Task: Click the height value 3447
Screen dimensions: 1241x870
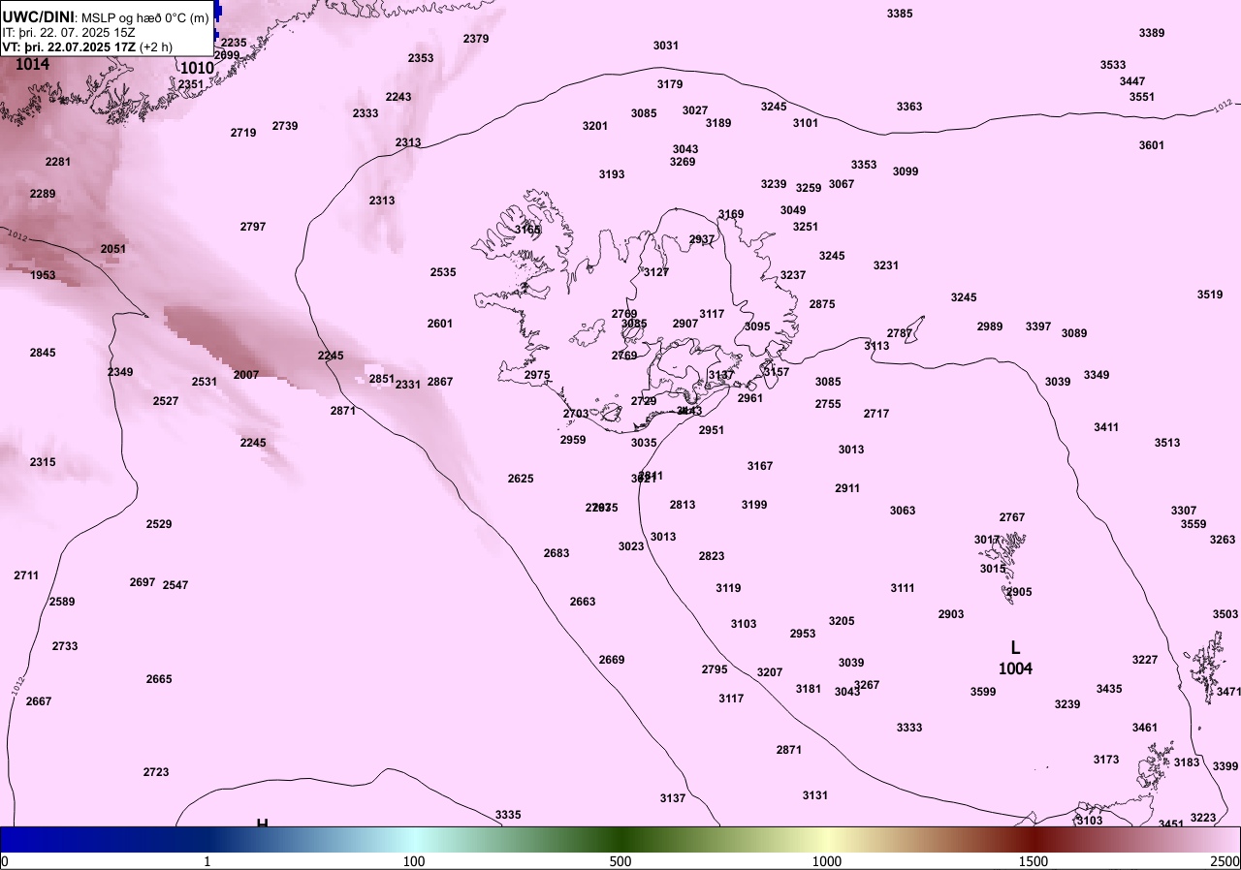Action: (1132, 81)
